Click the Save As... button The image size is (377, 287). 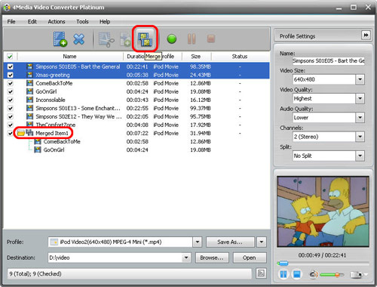[230, 242]
